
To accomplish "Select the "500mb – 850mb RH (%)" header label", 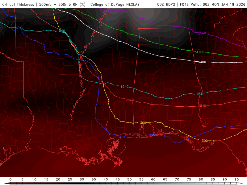I will point(62,4).
